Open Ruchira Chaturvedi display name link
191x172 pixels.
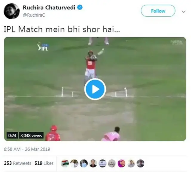click(x=49, y=8)
